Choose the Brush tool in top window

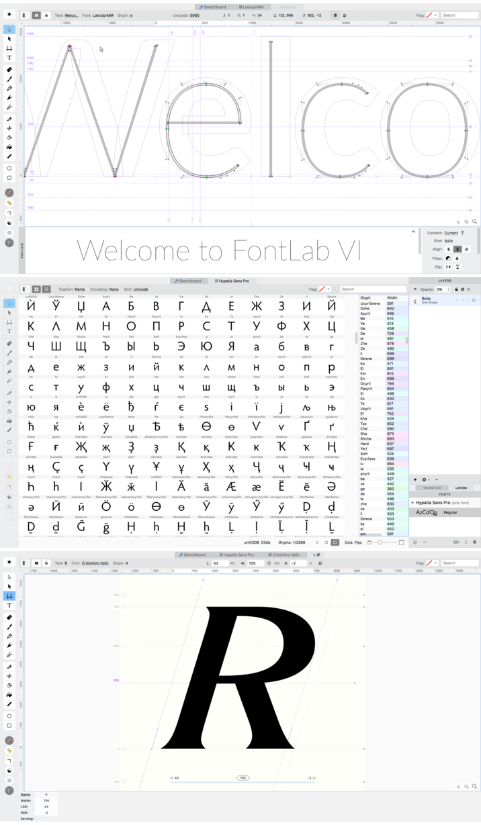tap(9, 79)
